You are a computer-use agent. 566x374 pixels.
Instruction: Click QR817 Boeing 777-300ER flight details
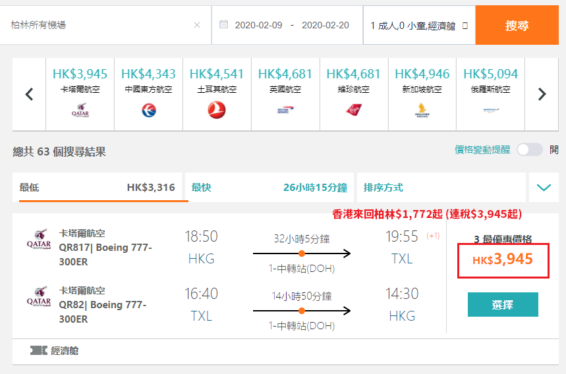105,255
